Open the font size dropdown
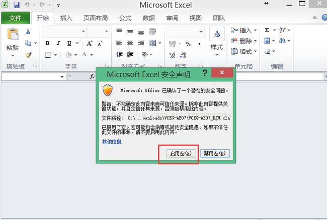The height and width of the screenshot is (220, 327). [106, 32]
